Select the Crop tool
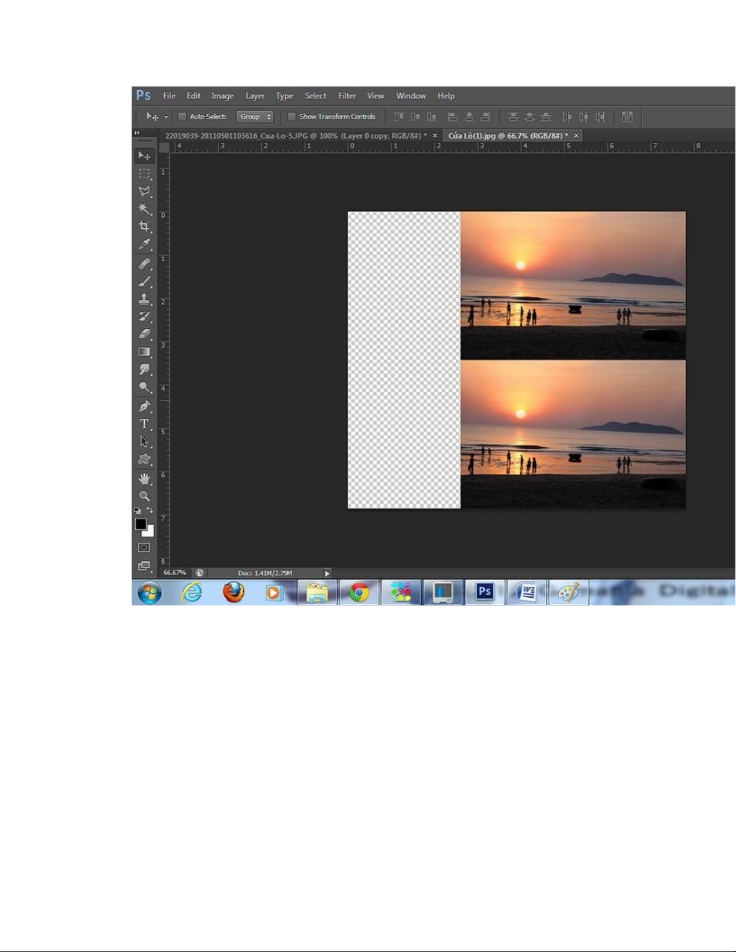 coord(144,226)
